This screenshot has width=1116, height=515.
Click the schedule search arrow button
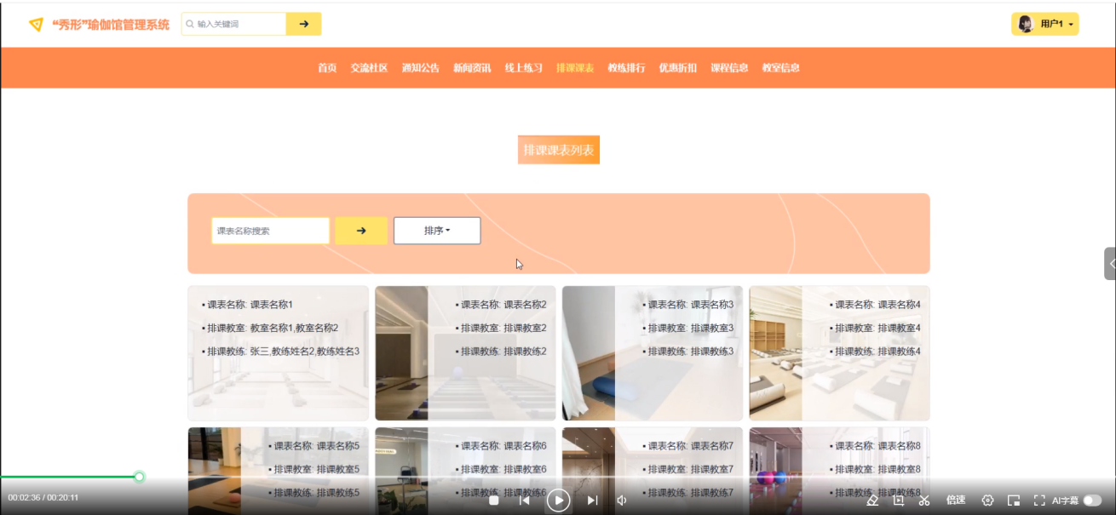tap(361, 231)
